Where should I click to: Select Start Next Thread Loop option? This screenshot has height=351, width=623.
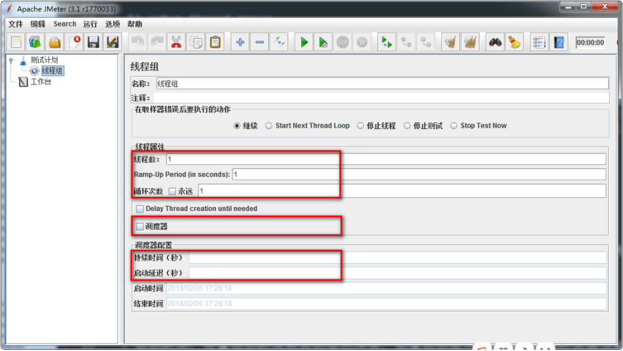269,126
